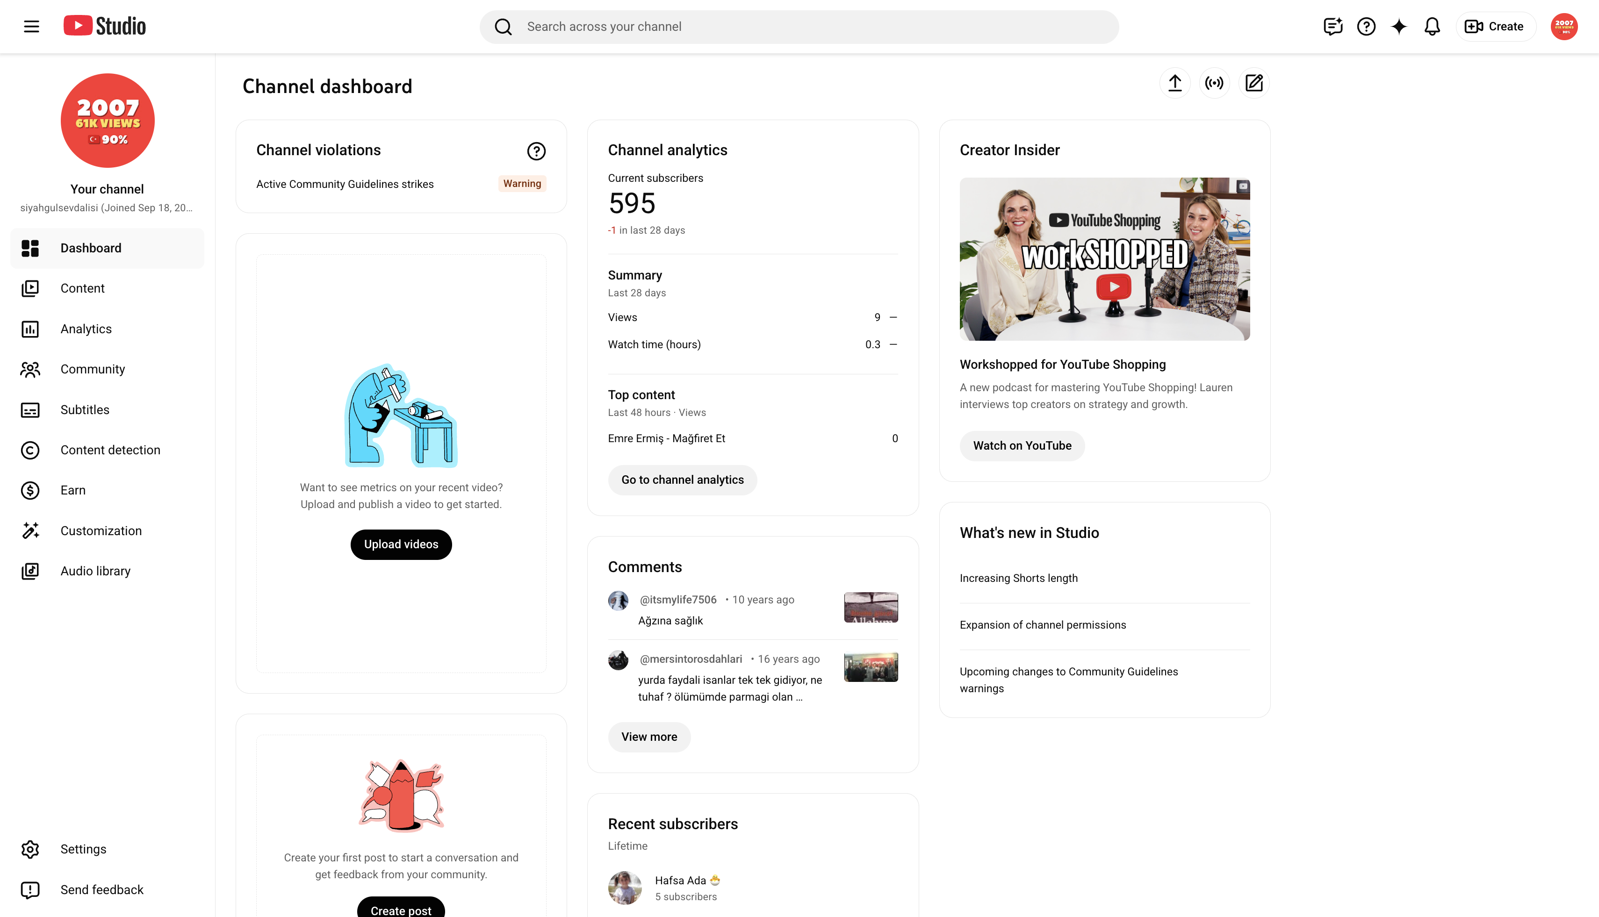Open Channel violations help icon
The width and height of the screenshot is (1599, 917).
[x=536, y=151]
